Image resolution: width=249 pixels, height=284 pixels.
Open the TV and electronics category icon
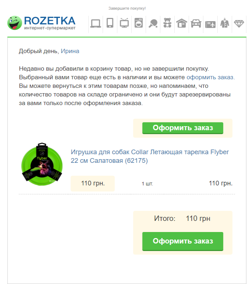(124, 23)
